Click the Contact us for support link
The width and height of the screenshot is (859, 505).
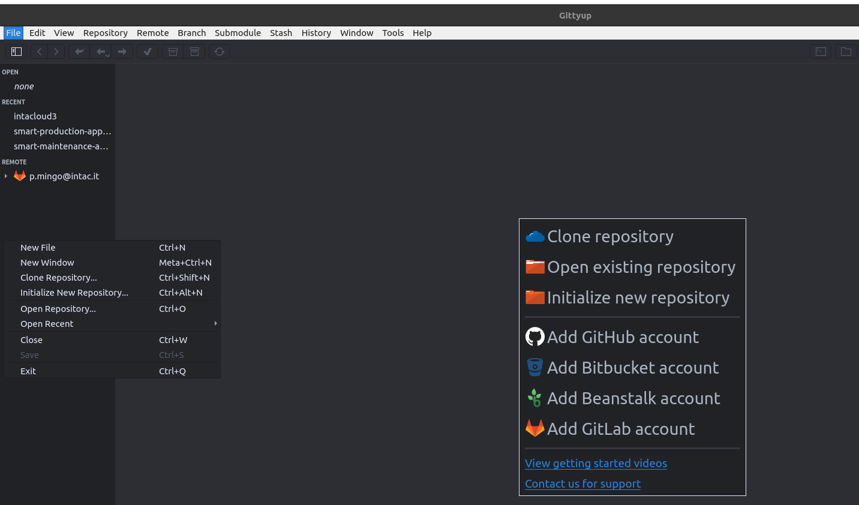coord(582,483)
